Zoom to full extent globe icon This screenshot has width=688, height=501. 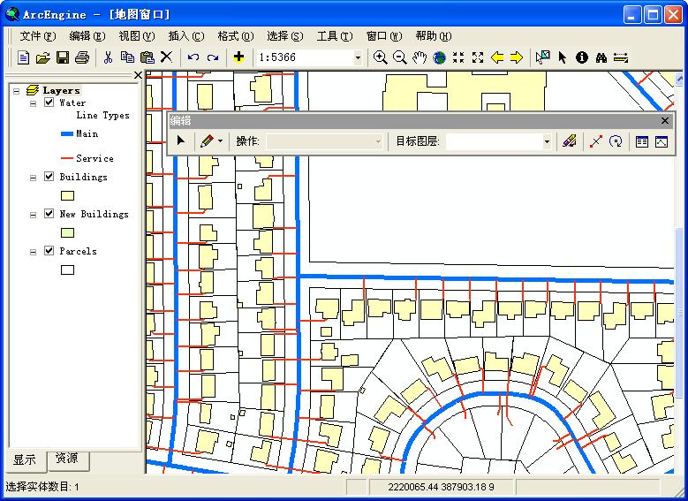tap(439, 57)
